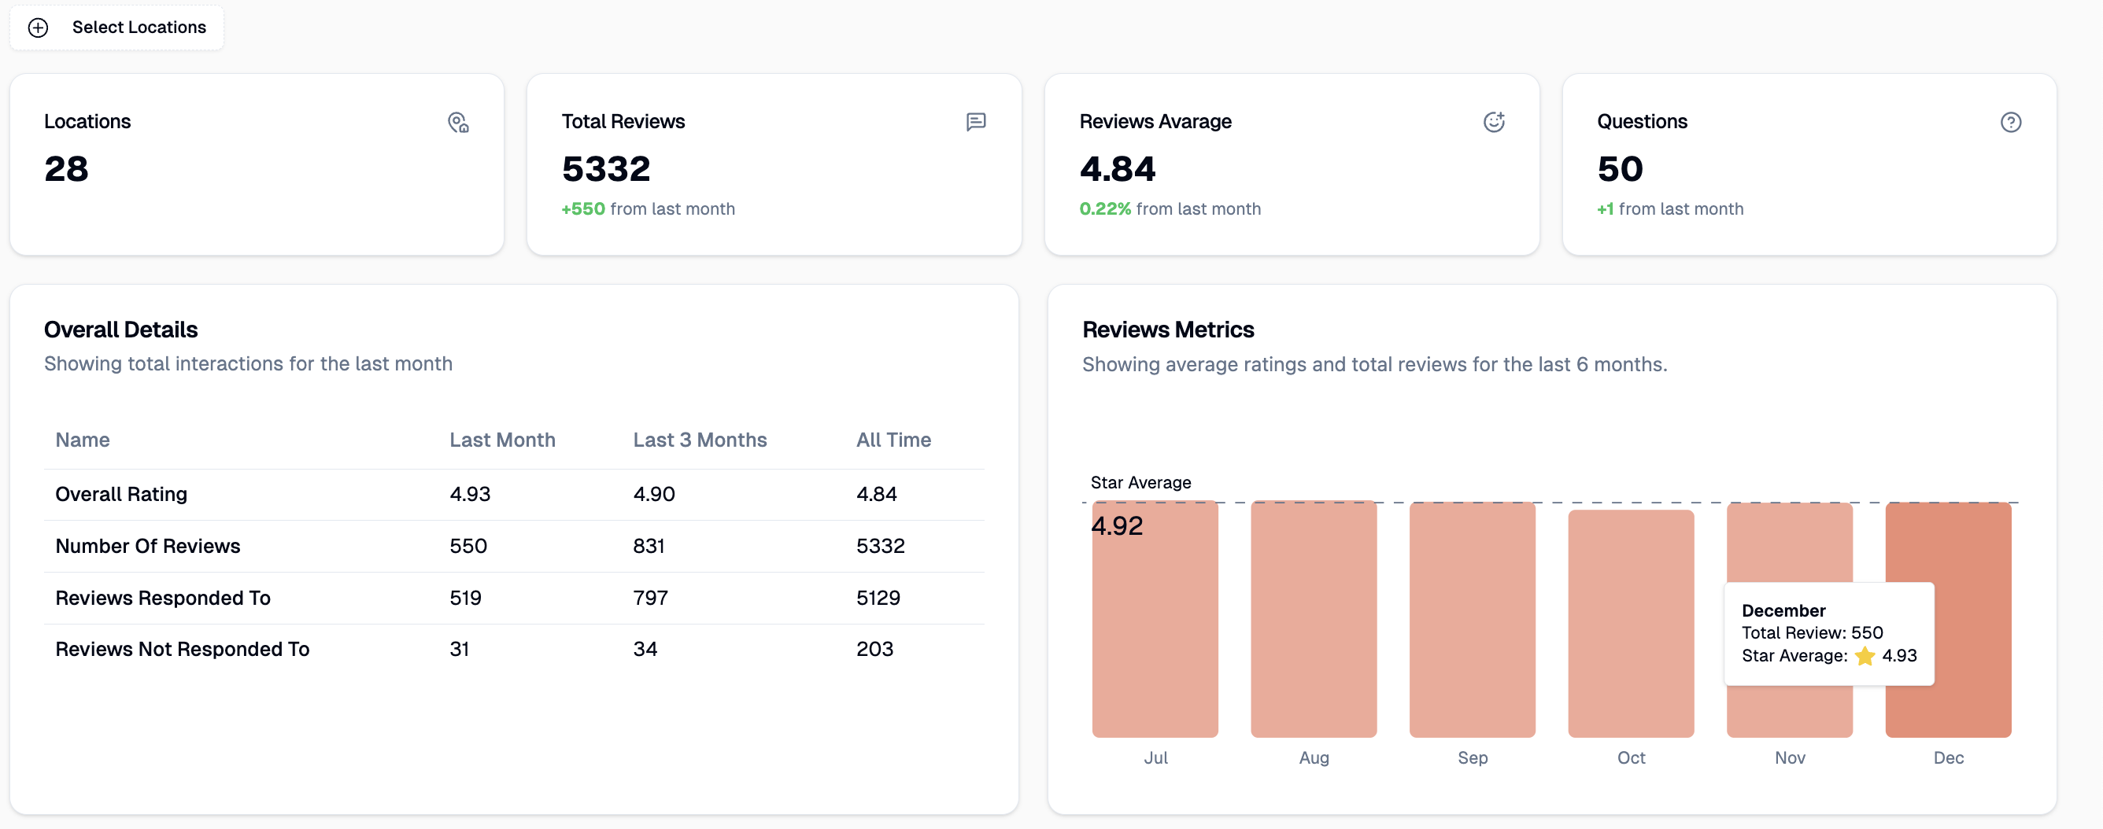The image size is (2103, 829).
Task: Click the August bar in the chart
Action: 1314,620
